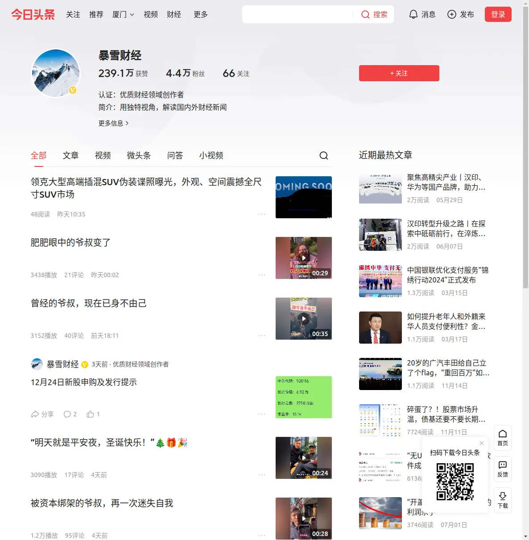The height and width of the screenshot is (540, 529).
Task: Click the search magnifier icon in header
Action: pyautogui.click(x=365, y=15)
